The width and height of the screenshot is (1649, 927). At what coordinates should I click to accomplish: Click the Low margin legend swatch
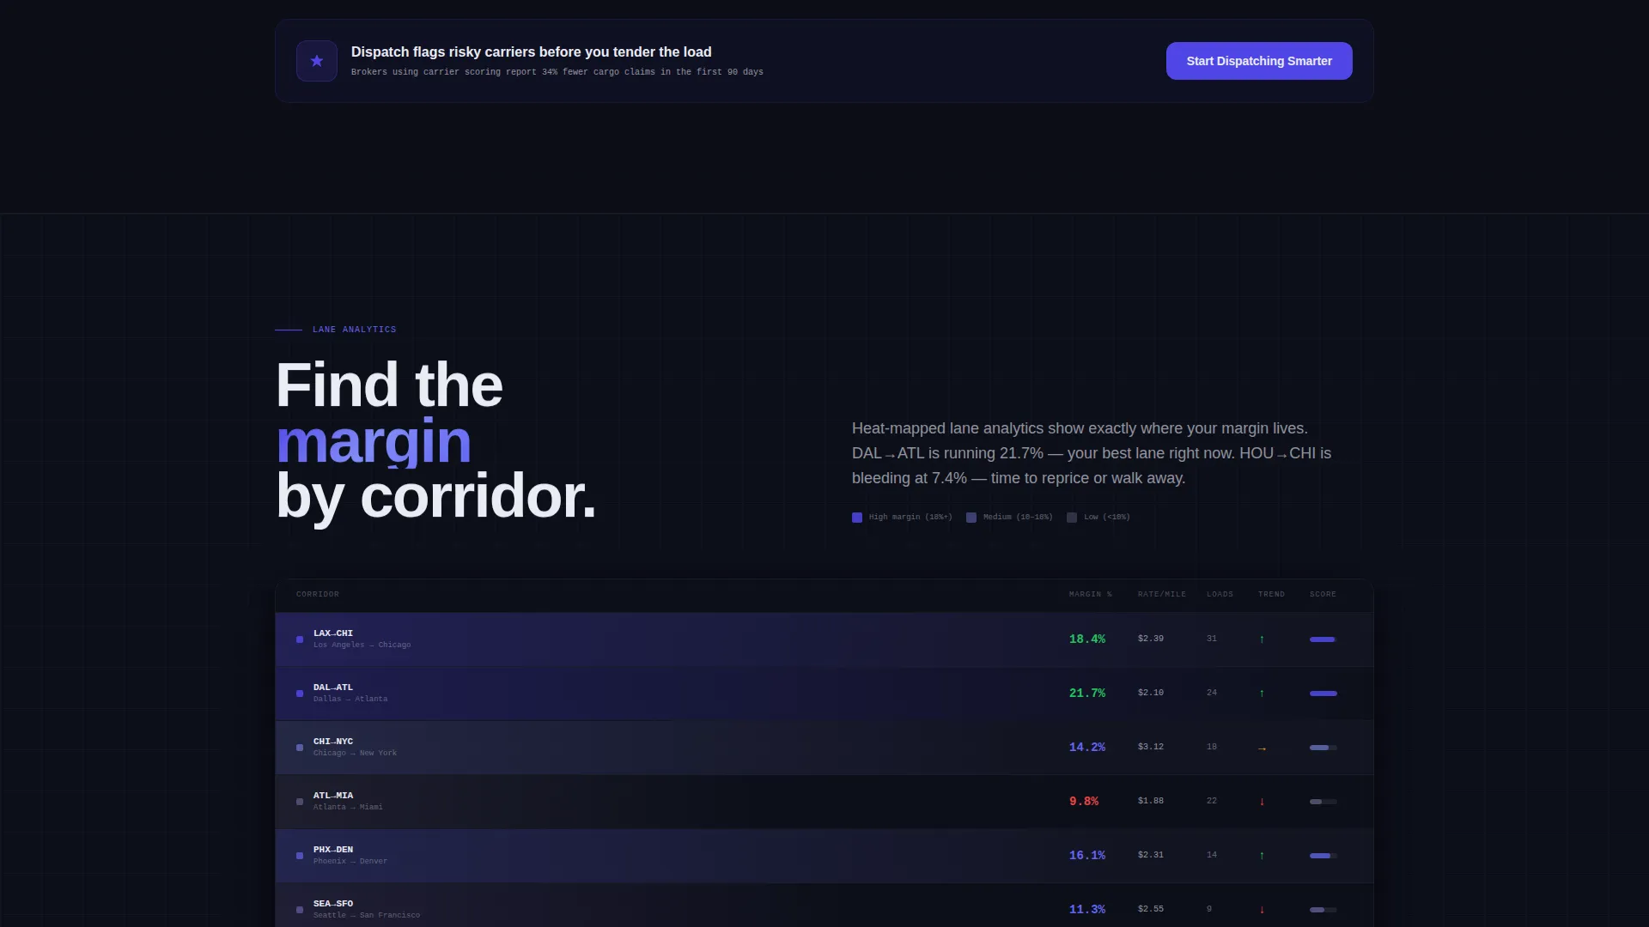1072,518
